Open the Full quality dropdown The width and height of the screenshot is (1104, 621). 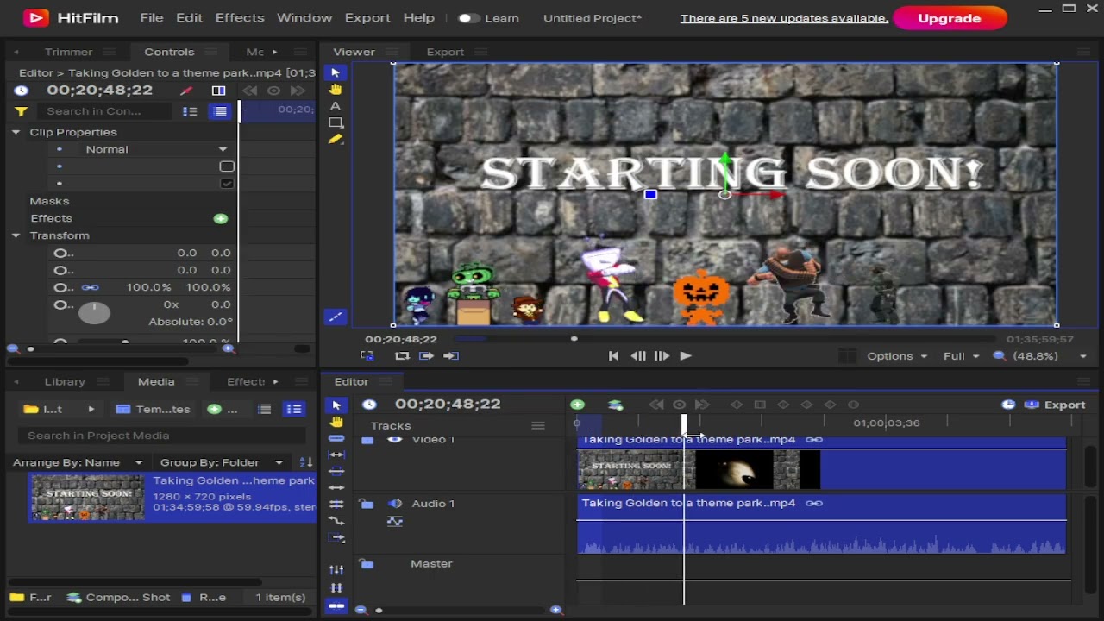962,356
